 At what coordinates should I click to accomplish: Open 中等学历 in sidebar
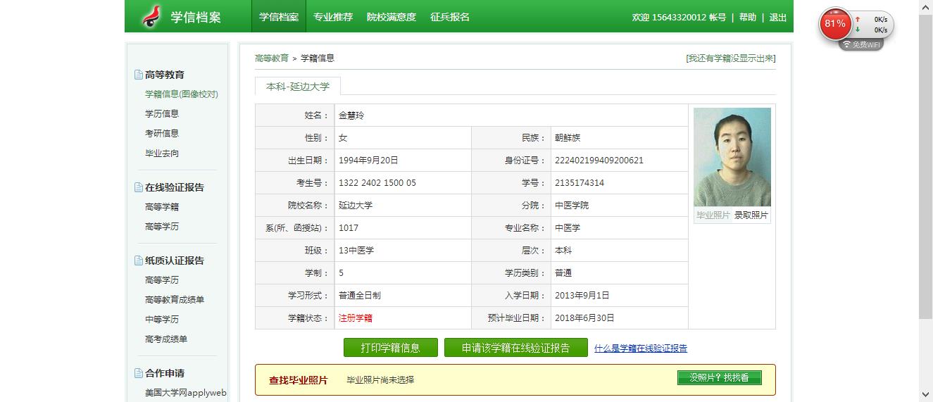[162, 320]
